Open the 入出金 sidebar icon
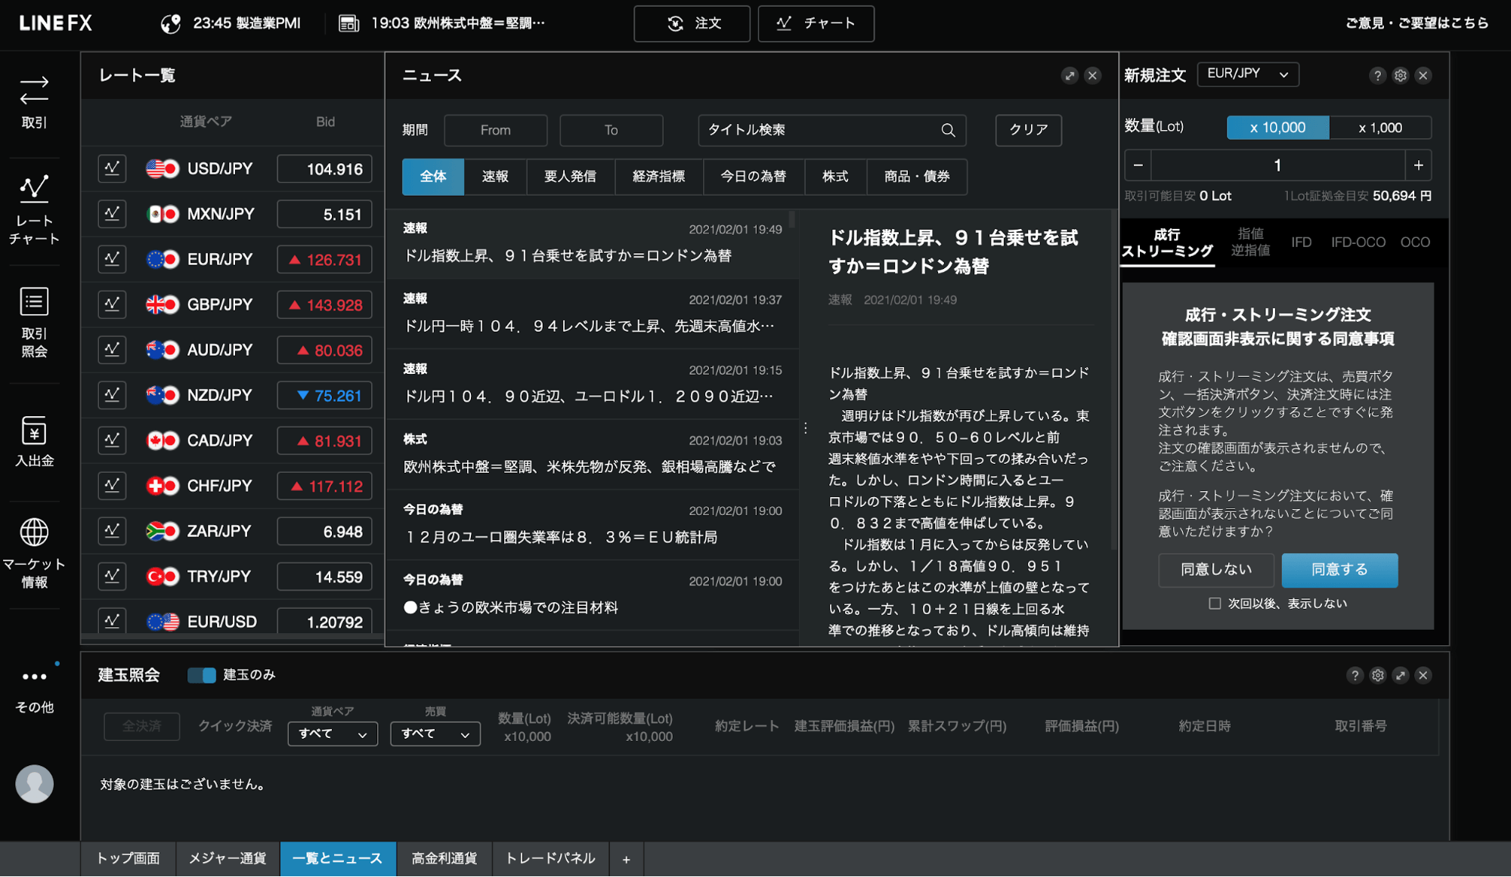Image resolution: width=1511 pixels, height=877 pixels. (34, 442)
